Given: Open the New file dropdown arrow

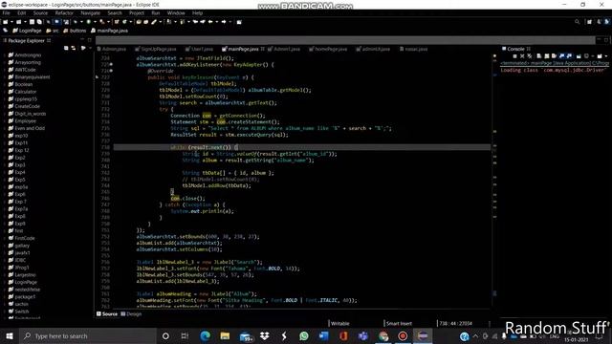Looking at the screenshot, I should 11,22.
